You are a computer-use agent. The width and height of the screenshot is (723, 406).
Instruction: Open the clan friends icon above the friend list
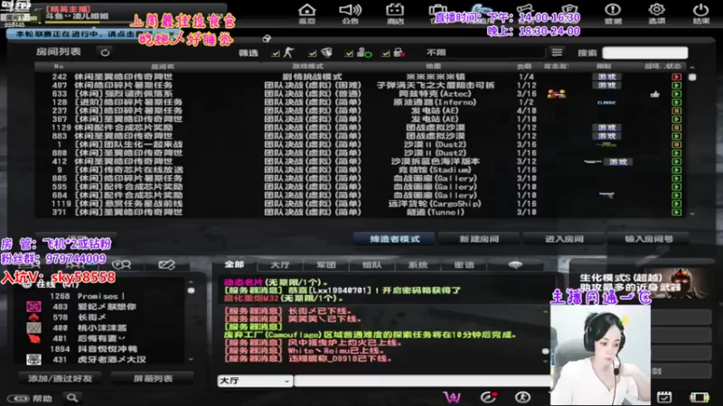(x=121, y=264)
